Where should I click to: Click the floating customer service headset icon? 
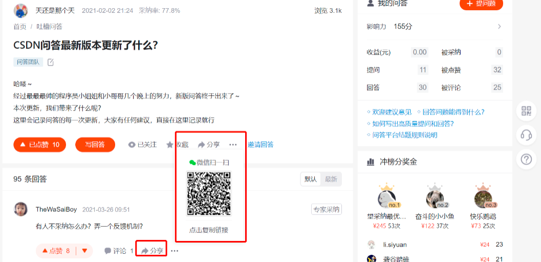tap(526, 135)
